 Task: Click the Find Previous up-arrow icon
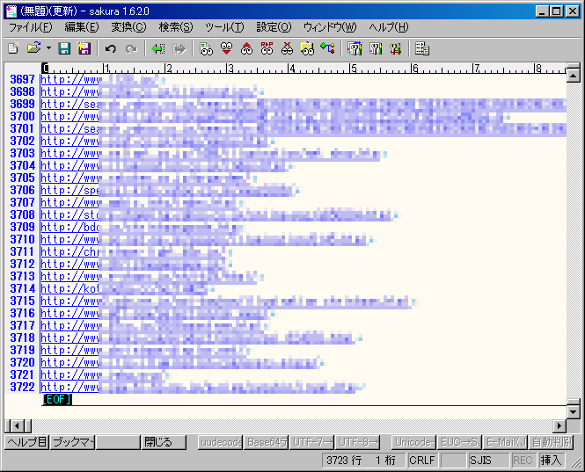[246, 48]
